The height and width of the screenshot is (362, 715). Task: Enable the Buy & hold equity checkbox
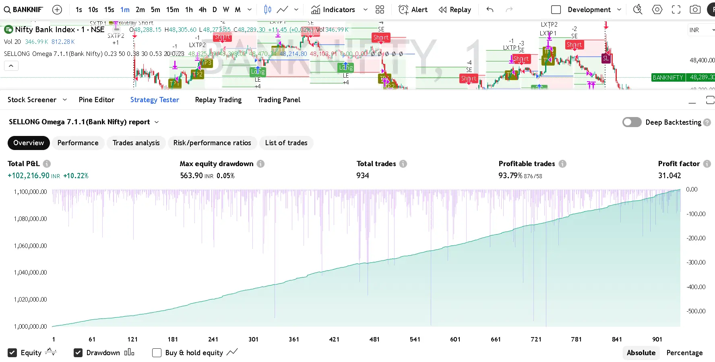157,353
